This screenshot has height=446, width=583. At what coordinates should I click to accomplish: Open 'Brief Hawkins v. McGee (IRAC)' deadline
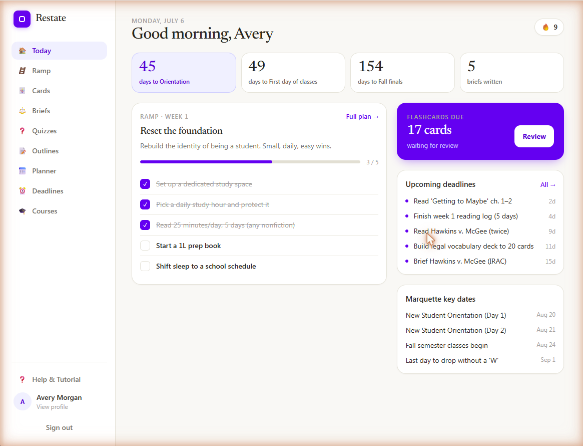480,262
